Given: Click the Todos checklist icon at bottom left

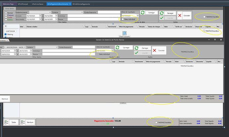Looking at the screenshot, I should pyautogui.click(x=7, y=122).
